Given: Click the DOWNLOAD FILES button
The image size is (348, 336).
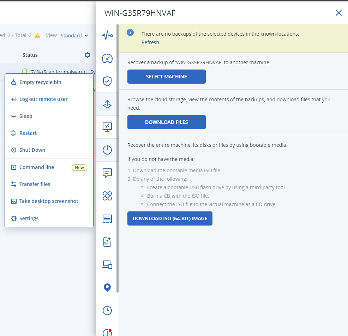Looking at the screenshot, I should (x=167, y=122).
